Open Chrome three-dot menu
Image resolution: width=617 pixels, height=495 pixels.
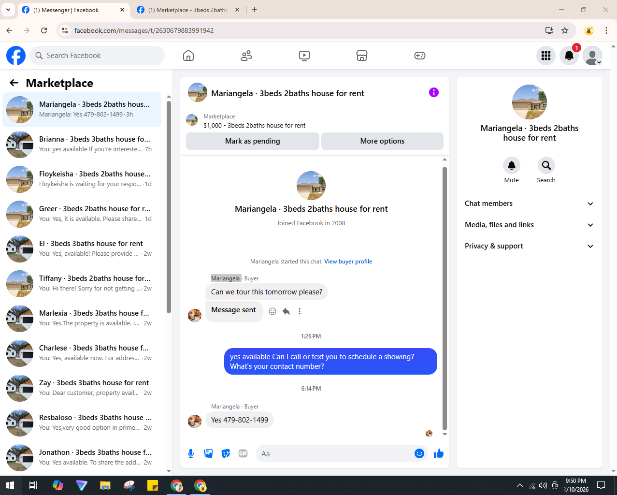pos(606,30)
